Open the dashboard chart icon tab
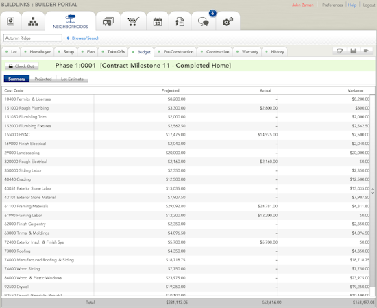 click(10, 22)
